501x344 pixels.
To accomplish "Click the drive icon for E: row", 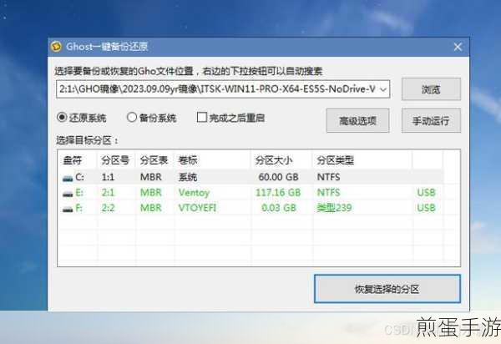I will coord(68,194).
